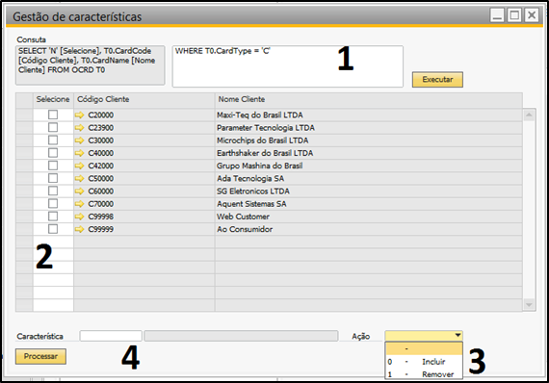Click the C20000 code cell
Screen dimensions: 549x383
pos(144,115)
